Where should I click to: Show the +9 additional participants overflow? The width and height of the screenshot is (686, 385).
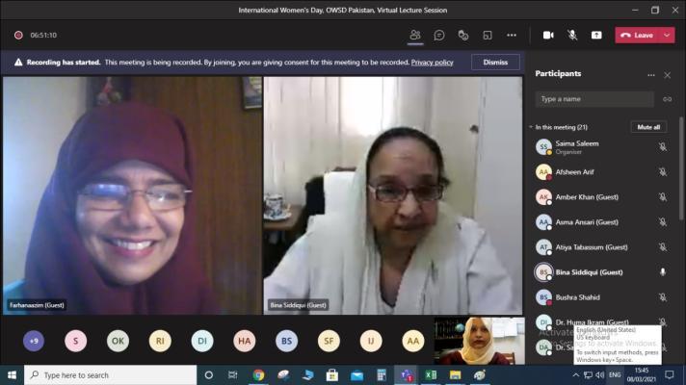coord(34,341)
